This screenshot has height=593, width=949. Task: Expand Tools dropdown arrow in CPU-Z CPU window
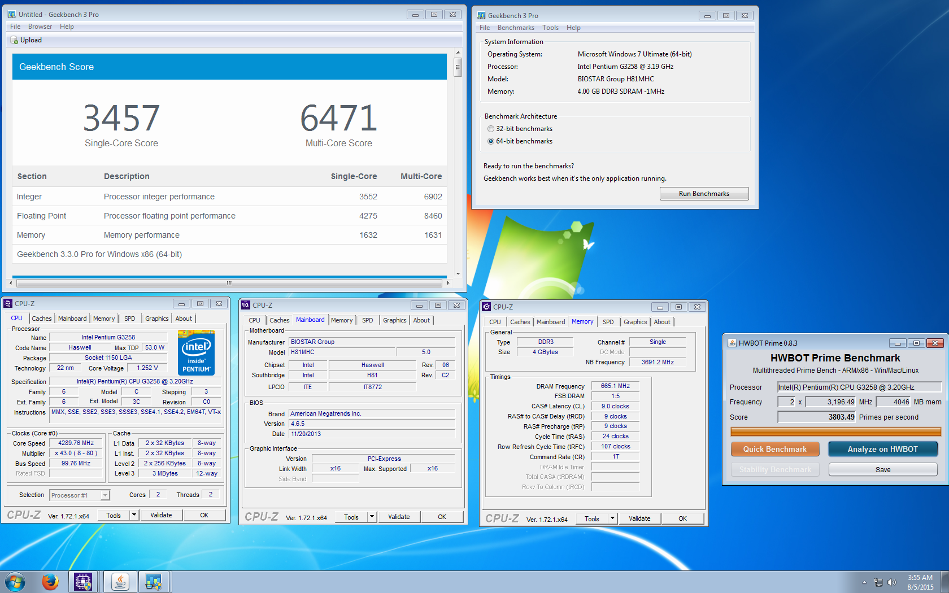134,515
